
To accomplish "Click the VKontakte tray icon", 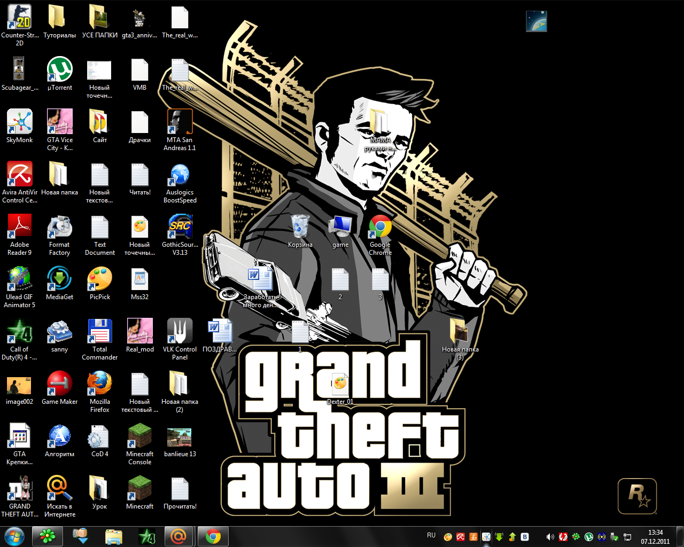I will pos(525,537).
